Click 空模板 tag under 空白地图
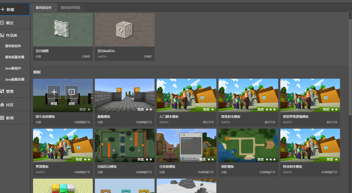This screenshot has width=352, height=193. click(86, 57)
